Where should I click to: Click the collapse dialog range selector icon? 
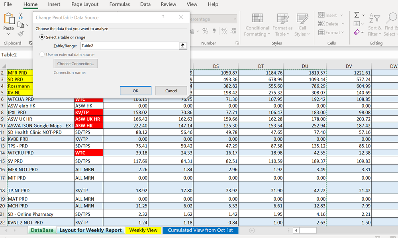click(x=183, y=46)
